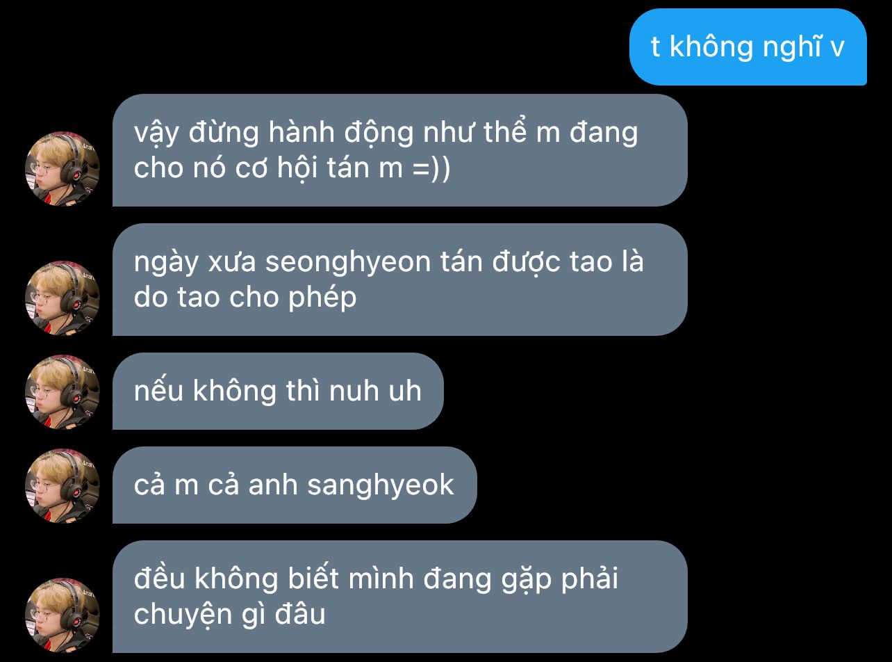Select the "ngày xưa seonghyeon tán được" bubble

[400, 280]
